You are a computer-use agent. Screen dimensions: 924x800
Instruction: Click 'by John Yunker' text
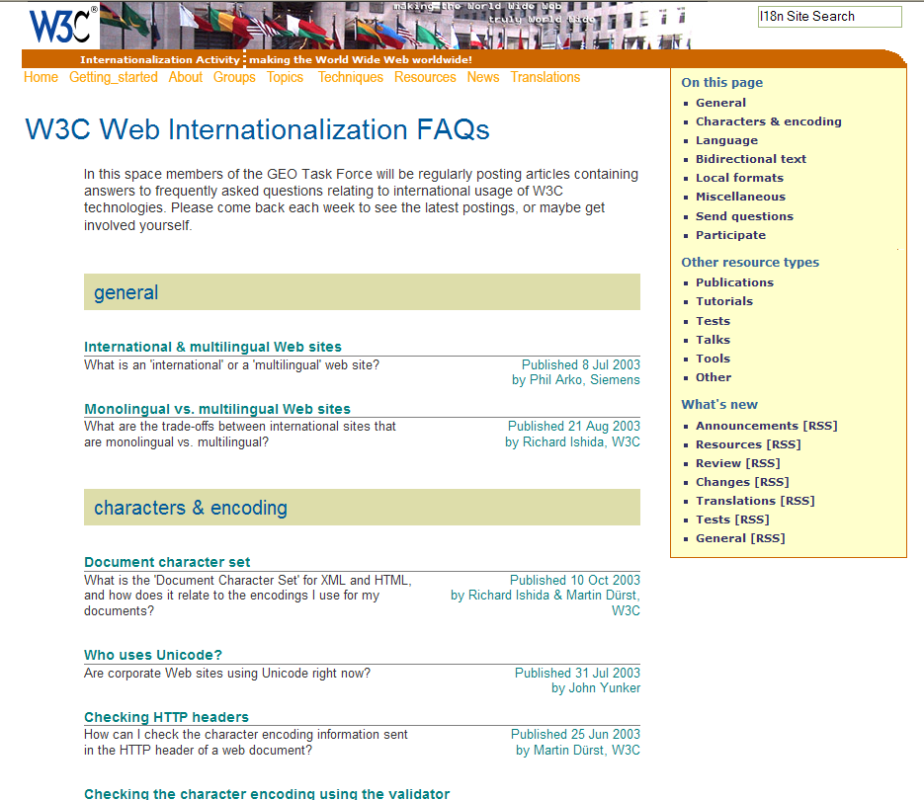click(596, 688)
